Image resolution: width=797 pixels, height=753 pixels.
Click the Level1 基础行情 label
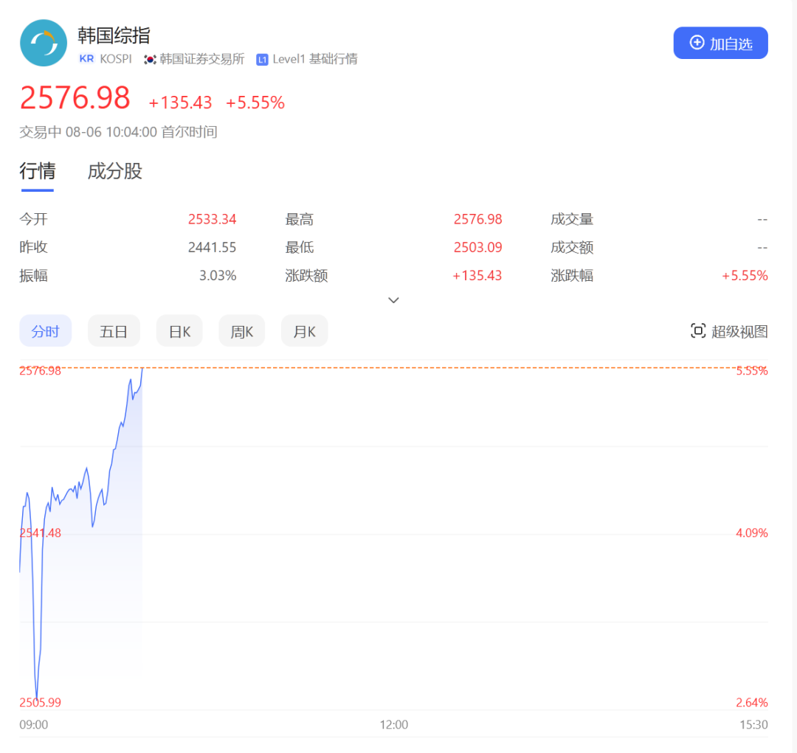tap(314, 60)
